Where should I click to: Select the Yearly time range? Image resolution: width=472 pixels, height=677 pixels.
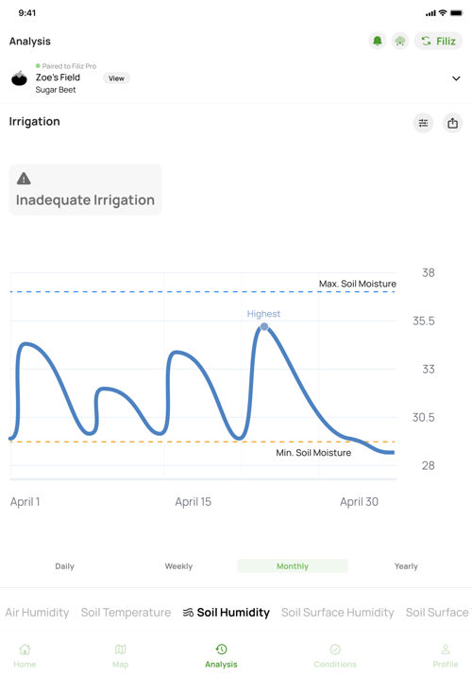point(406,566)
